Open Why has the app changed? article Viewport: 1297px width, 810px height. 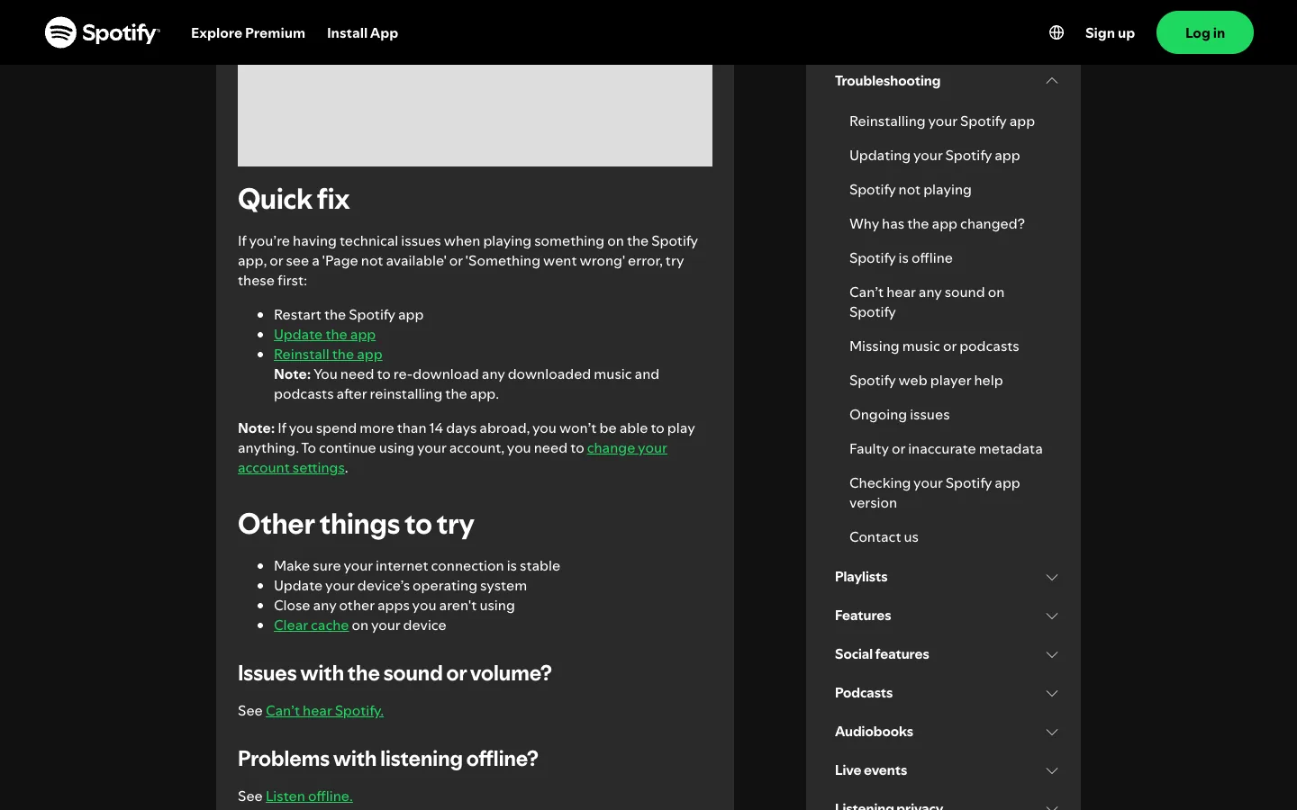click(937, 224)
